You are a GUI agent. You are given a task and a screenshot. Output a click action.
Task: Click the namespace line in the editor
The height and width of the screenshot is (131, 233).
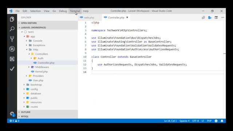click(x=119, y=30)
